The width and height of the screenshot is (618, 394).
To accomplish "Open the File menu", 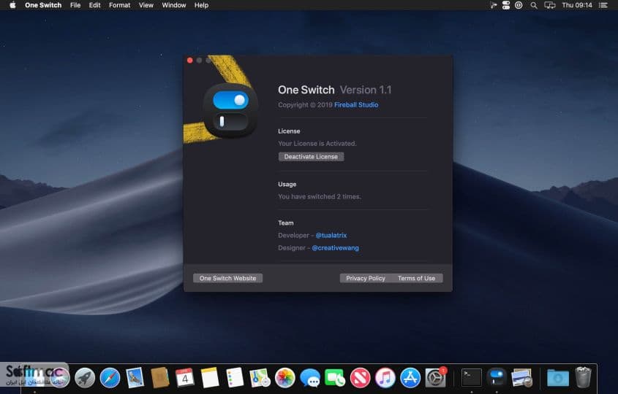I will pyautogui.click(x=75, y=5).
